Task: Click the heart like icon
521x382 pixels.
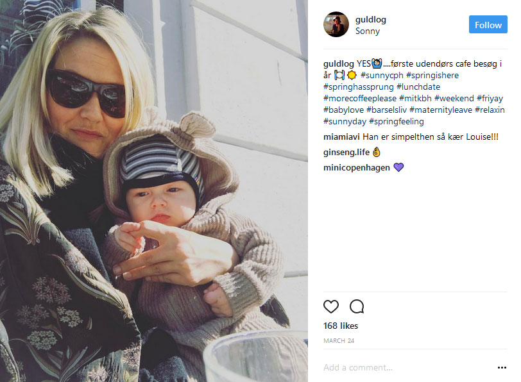Action: pos(331,306)
